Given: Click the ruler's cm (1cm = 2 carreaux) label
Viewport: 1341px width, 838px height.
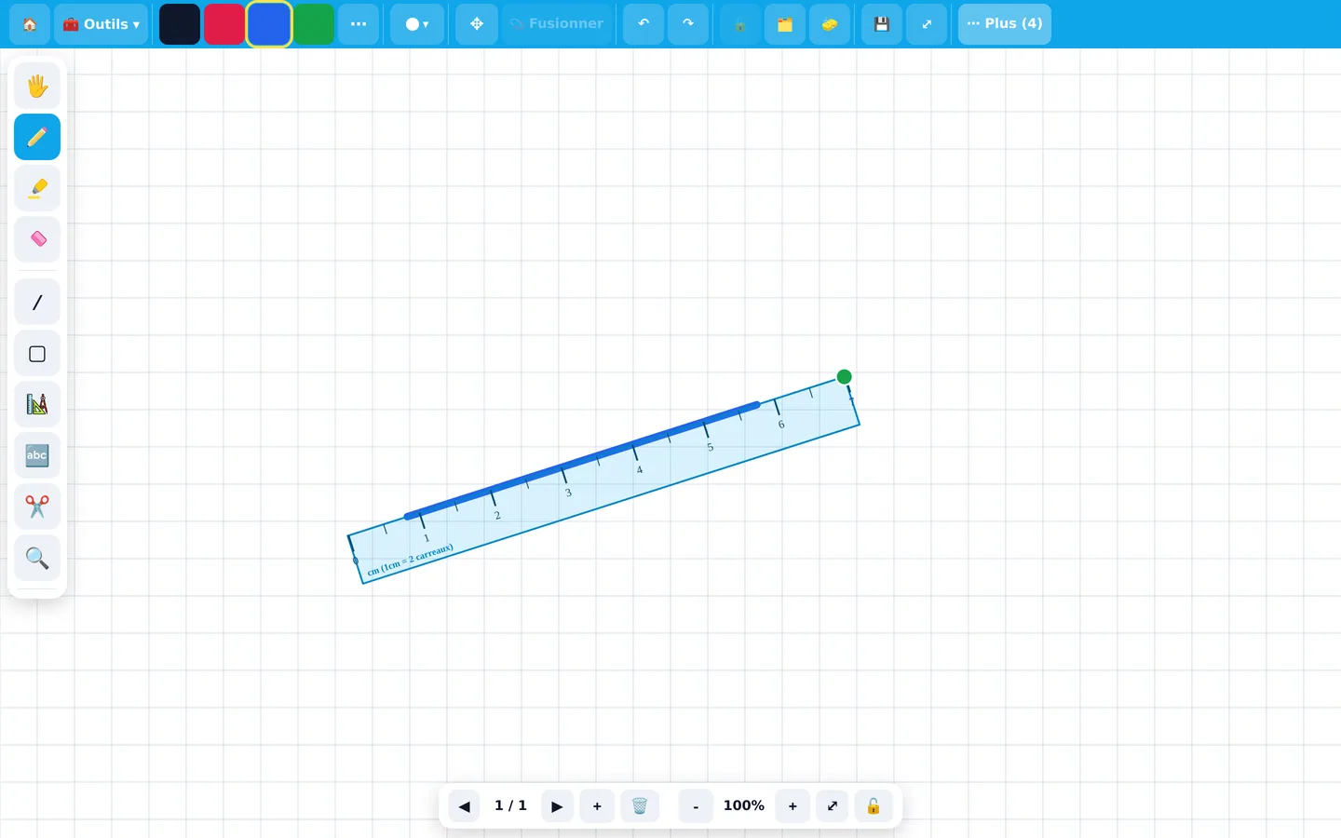Looking at the screenshot, I should 411,560.
